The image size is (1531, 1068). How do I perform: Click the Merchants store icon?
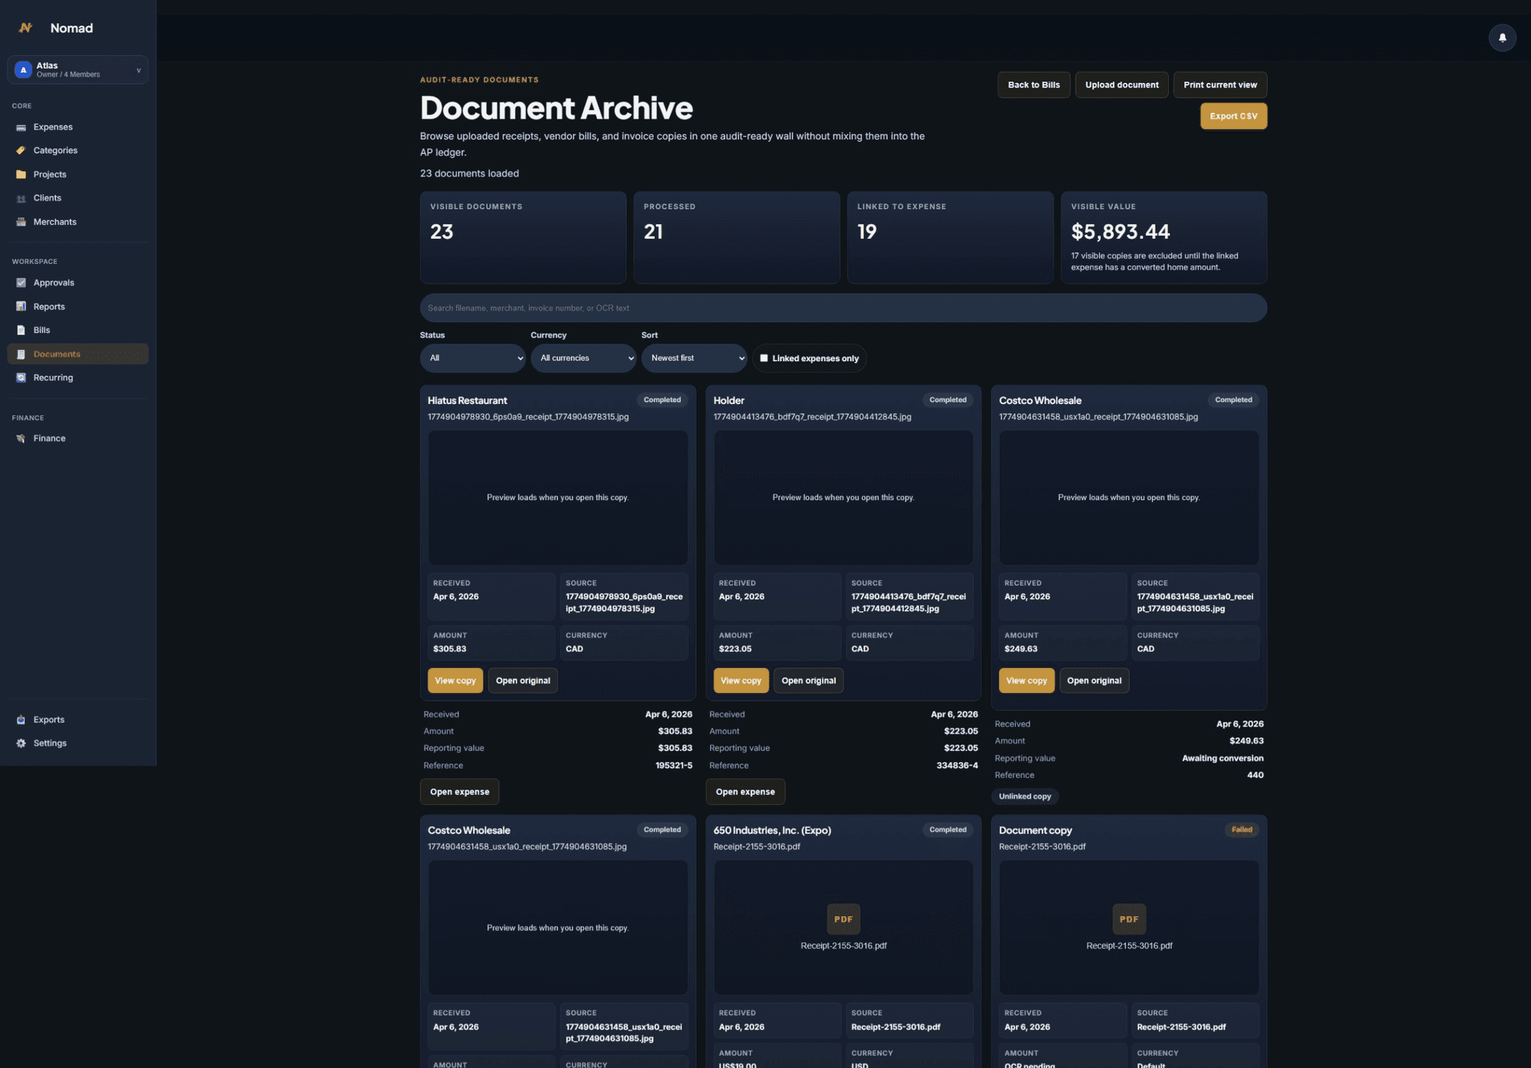(21, 222)
